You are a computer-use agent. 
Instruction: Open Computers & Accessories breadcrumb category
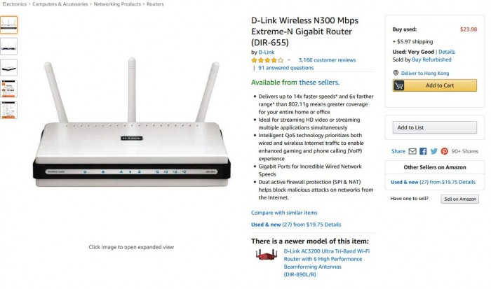60,4
